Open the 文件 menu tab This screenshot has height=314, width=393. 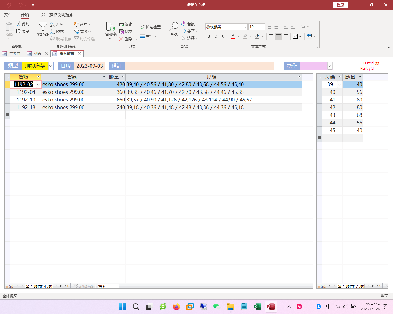pos(8,15)
